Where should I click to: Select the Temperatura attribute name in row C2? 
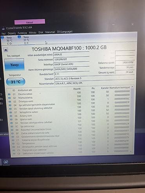point(28,143)
